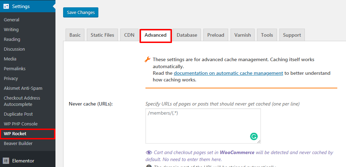Open the Basic tab
The height and width of the screenshot is (167, 346).
click(x=75, y=35)
